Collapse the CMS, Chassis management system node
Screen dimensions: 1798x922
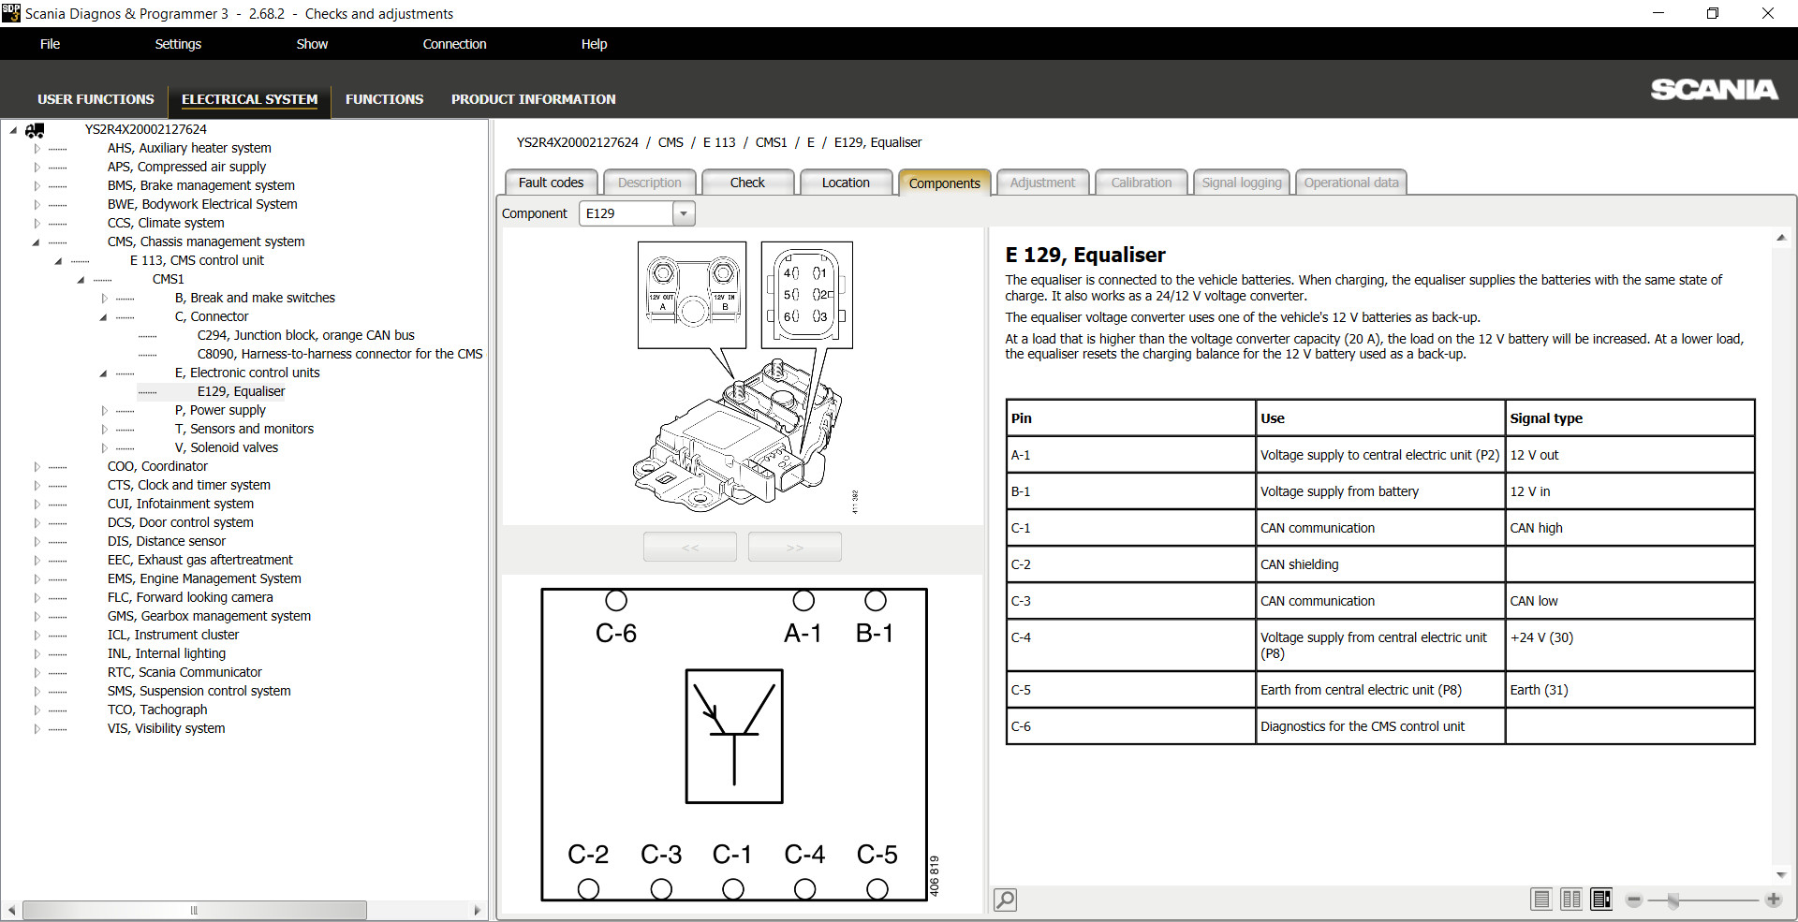(x=37, y=241)
